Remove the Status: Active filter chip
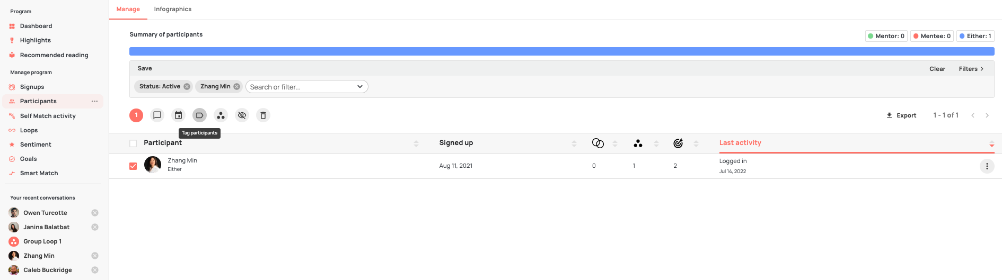This screenshot has height=280, width=1002. pos(187,87)
